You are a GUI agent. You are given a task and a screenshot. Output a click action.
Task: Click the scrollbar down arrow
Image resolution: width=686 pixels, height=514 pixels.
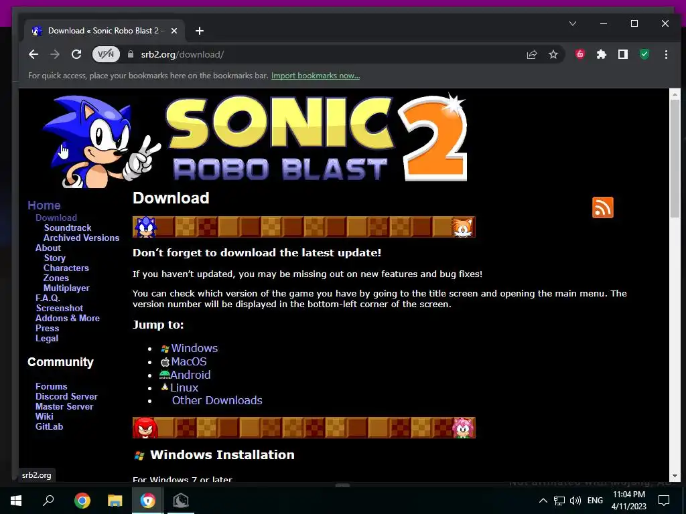click(675, 476)
